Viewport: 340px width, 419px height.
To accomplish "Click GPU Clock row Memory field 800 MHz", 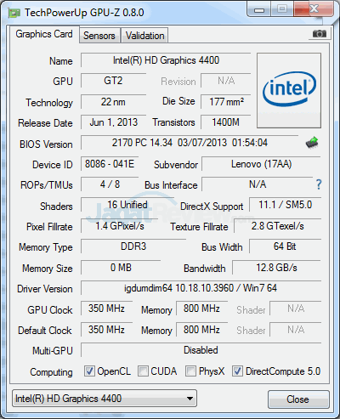I will coord(201,309).
